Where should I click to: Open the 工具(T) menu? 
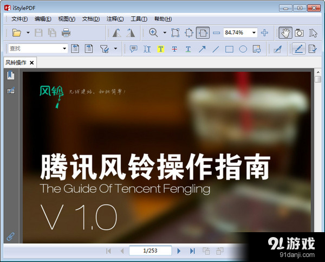(139, 19)
